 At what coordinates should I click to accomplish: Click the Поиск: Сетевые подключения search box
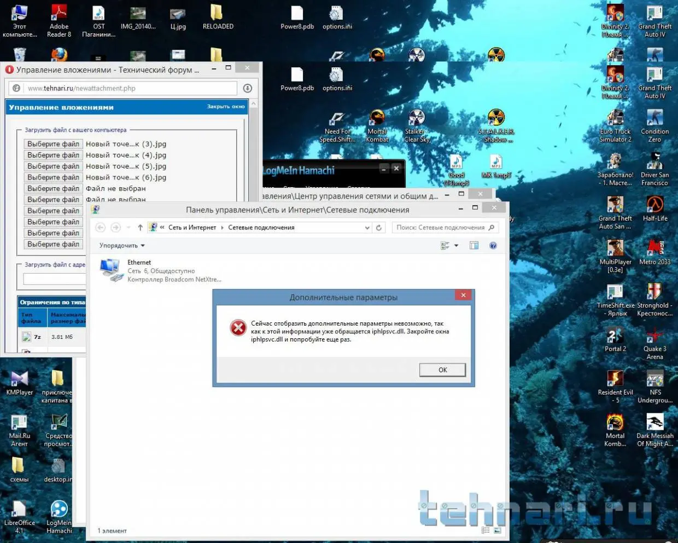pos(445,228)
